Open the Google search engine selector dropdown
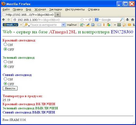The height and width of the screenshot is (125, 136). pyautogui.click(x=97, y=20)
